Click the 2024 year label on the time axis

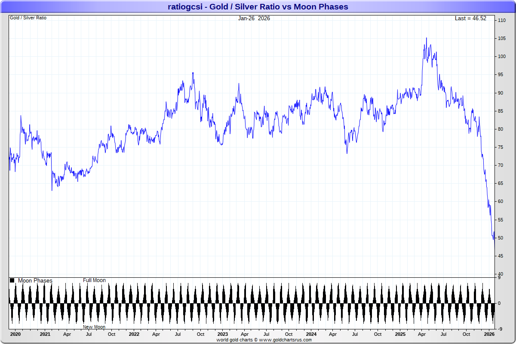[x=311, y=334]
